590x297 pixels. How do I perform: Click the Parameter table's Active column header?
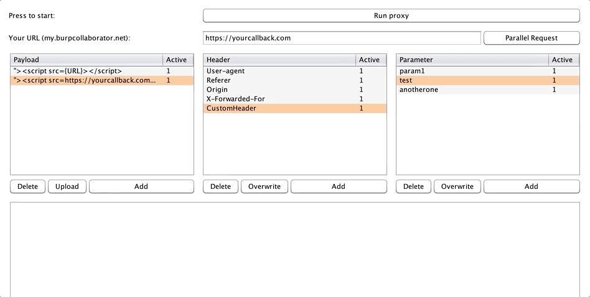pyautogui.click(x=564, y=60)
